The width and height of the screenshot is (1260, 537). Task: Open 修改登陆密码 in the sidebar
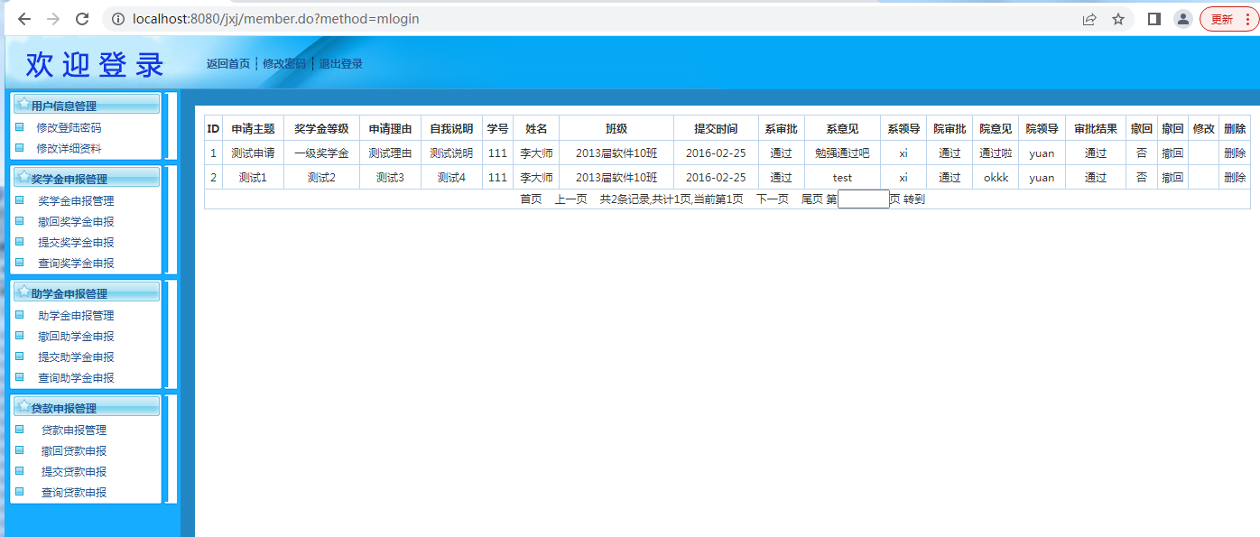(x=69, y=128)
